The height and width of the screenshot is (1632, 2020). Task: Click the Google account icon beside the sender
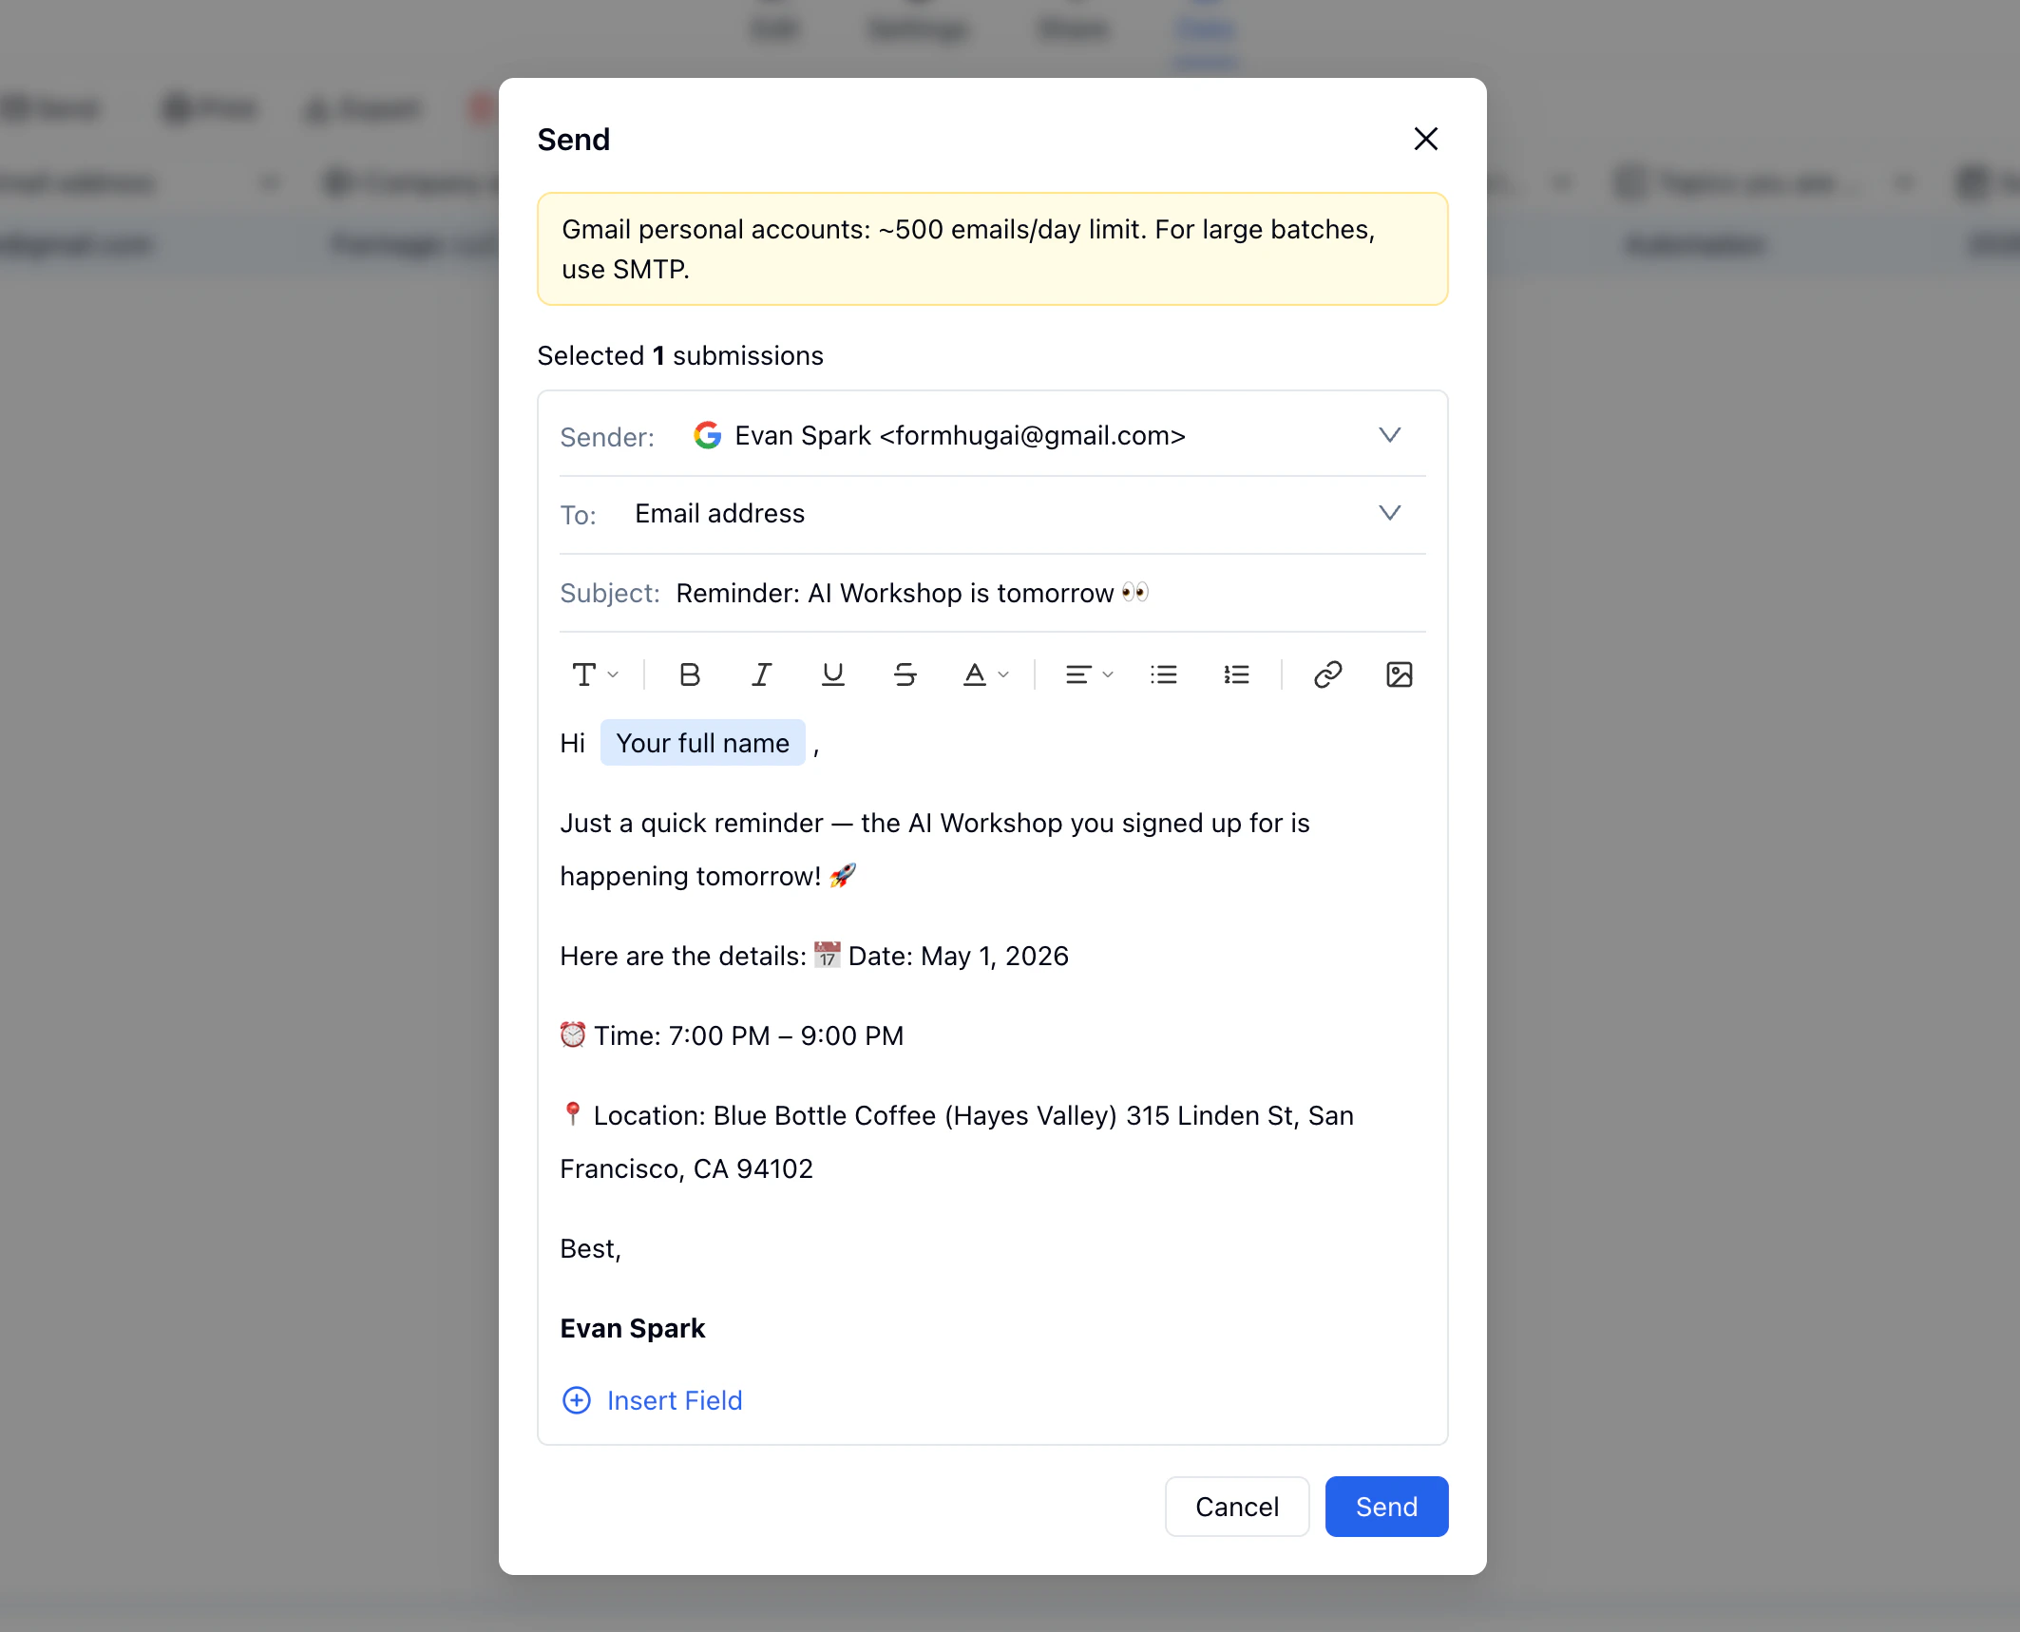click(x=708, y=435)
